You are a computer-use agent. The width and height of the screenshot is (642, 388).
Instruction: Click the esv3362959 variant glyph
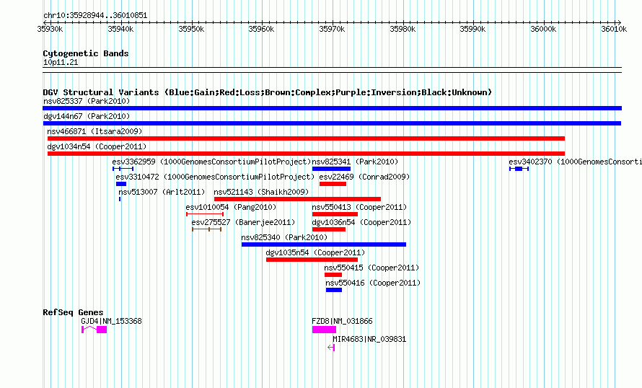click(x=123, y=169)
